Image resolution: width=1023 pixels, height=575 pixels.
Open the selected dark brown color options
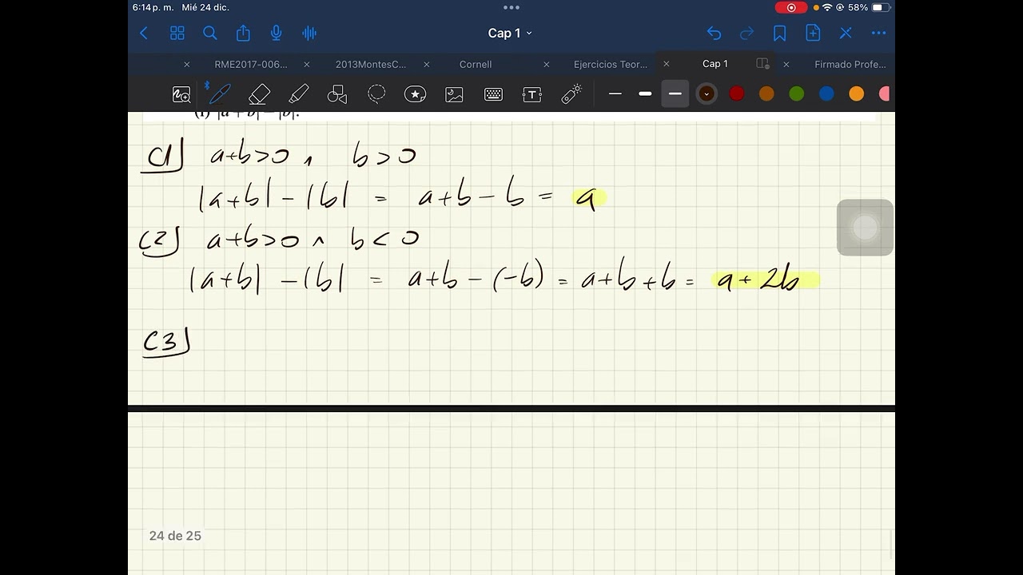tap(707, 94)
